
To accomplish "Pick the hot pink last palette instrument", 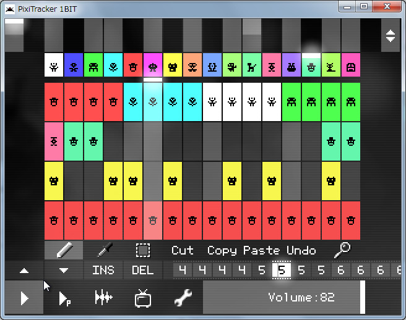I will (351, 65).
